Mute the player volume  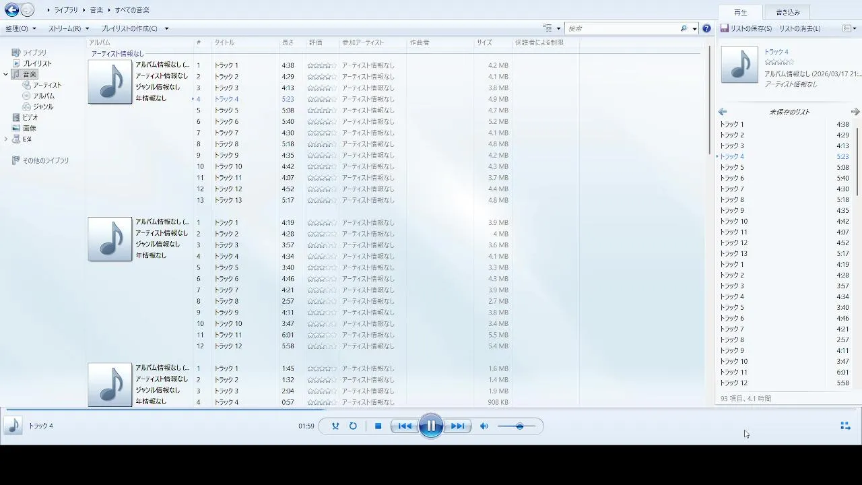tap(484, 426)
